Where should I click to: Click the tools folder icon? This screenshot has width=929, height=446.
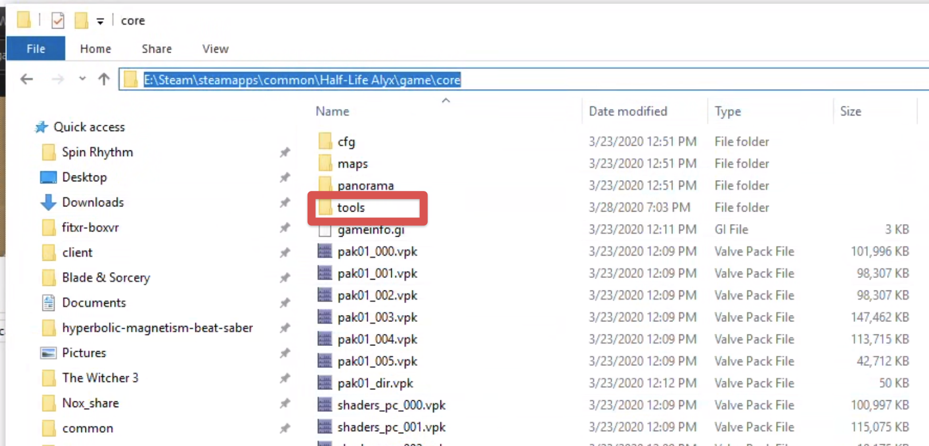[325, 207]
